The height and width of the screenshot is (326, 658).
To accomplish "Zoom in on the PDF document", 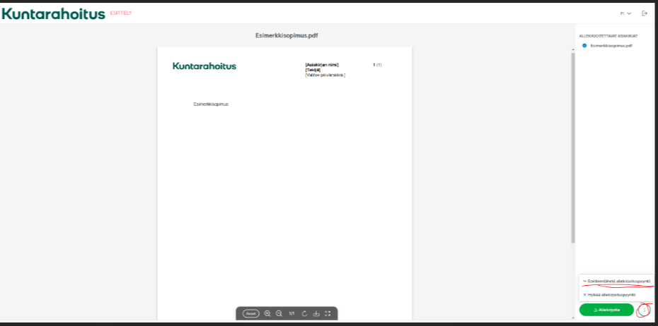I will click(x=267, y=313).
